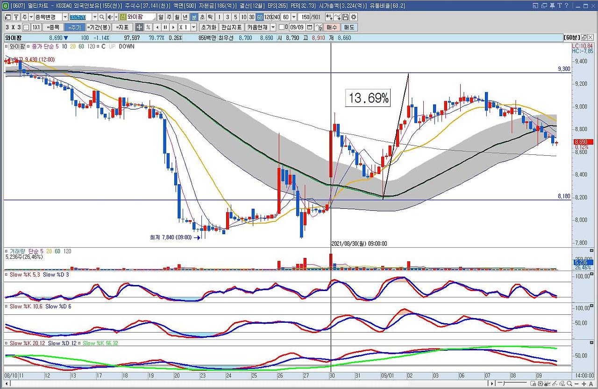Viewport: 598px width, 389px height.
Task: Click the grid layout icon next to 3 X 3
Action: pyautogui.click(x=26, y=27)
